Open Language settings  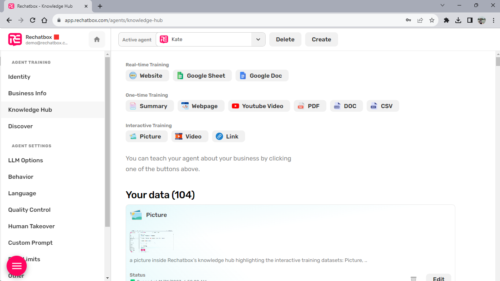tap(53, 193)
